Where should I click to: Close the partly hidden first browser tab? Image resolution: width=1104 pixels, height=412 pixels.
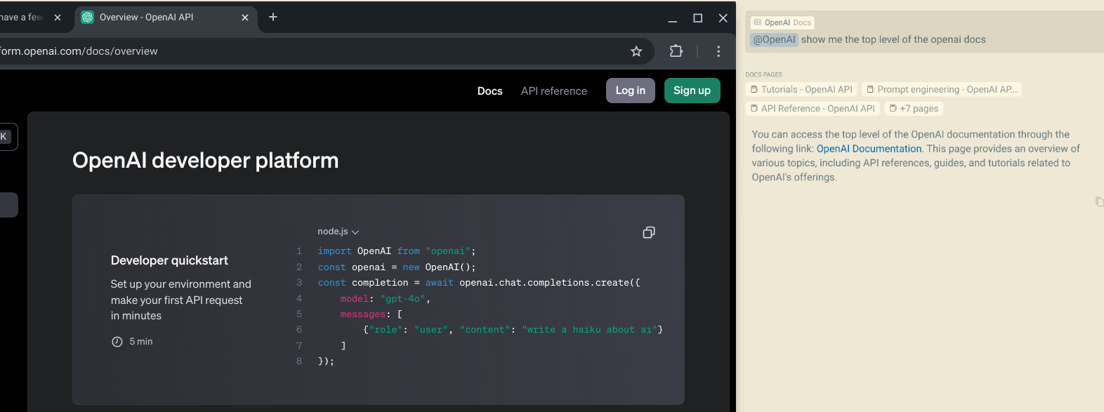point(58,18)
